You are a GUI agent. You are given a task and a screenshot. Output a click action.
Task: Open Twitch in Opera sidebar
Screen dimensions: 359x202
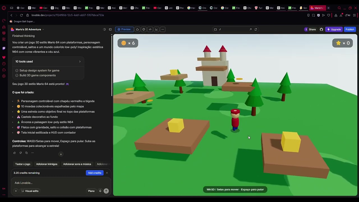point(4,48)
